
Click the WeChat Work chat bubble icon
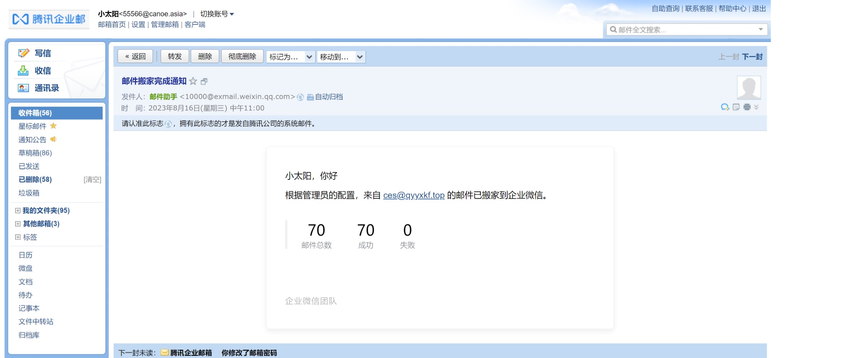(725, 107)
